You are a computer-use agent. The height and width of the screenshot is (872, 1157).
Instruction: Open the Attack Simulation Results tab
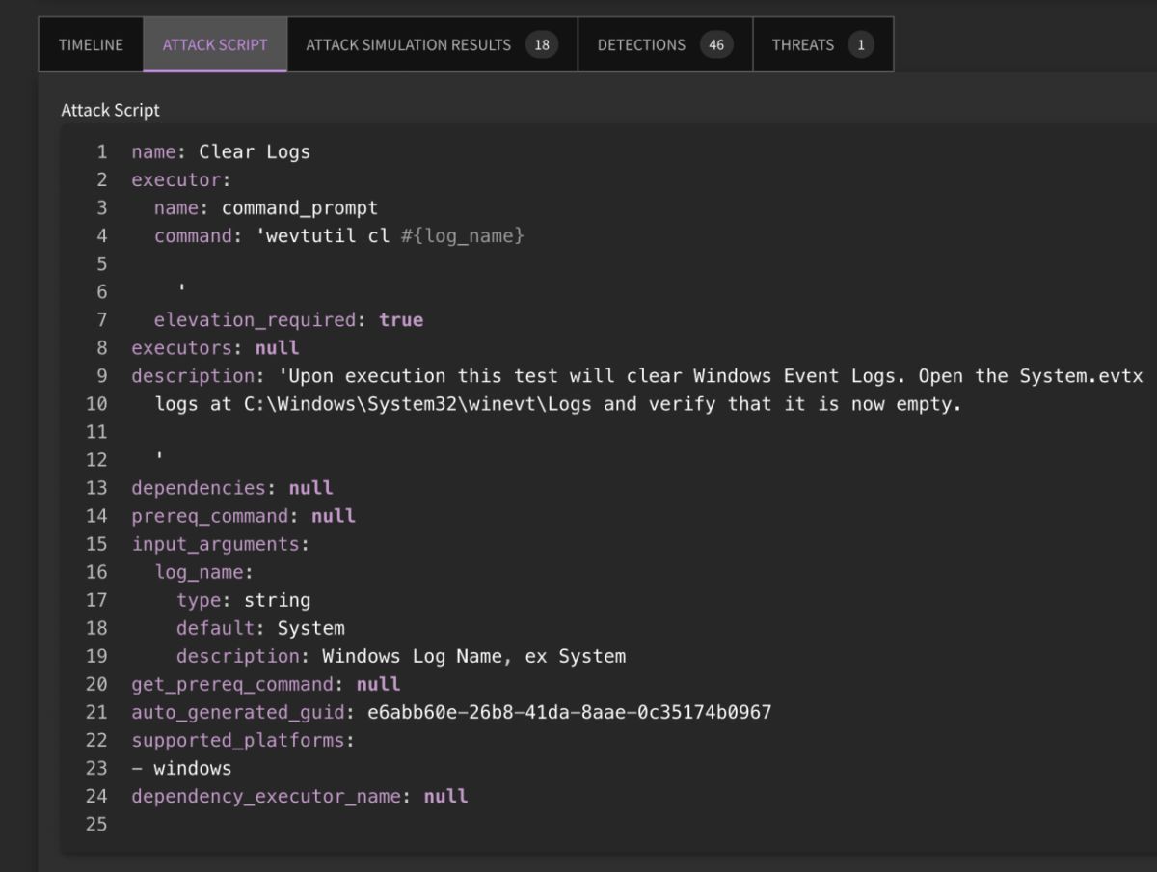coord(432,44)
